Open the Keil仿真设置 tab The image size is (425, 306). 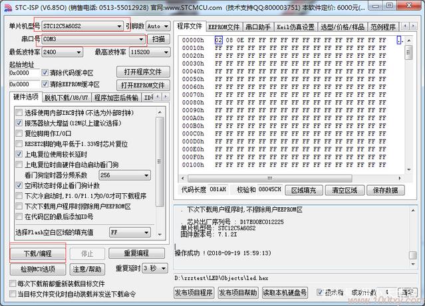295,27
